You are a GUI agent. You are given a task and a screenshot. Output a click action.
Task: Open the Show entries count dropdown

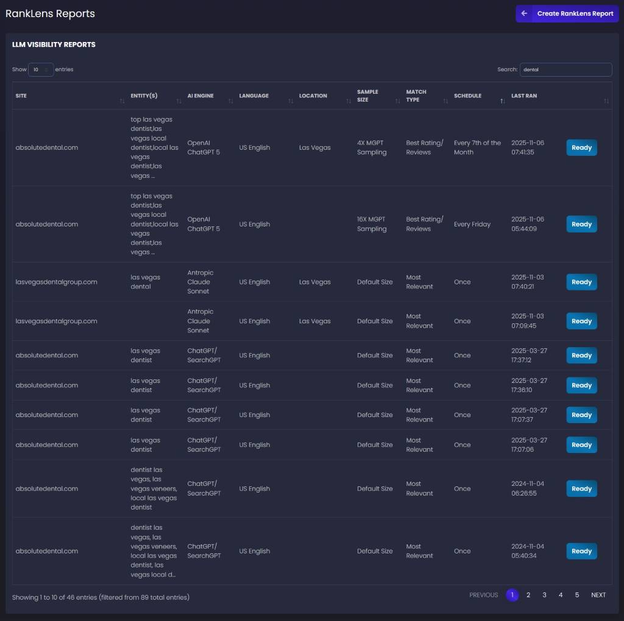pos(41,69)
